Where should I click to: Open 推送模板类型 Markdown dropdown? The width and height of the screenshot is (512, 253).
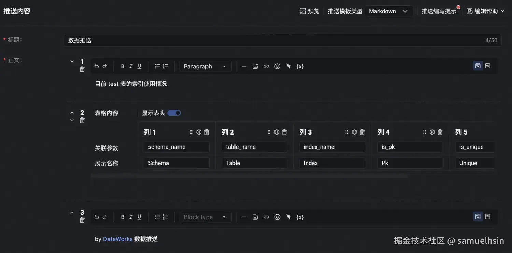pyautogui.click(x=389, y=11)
